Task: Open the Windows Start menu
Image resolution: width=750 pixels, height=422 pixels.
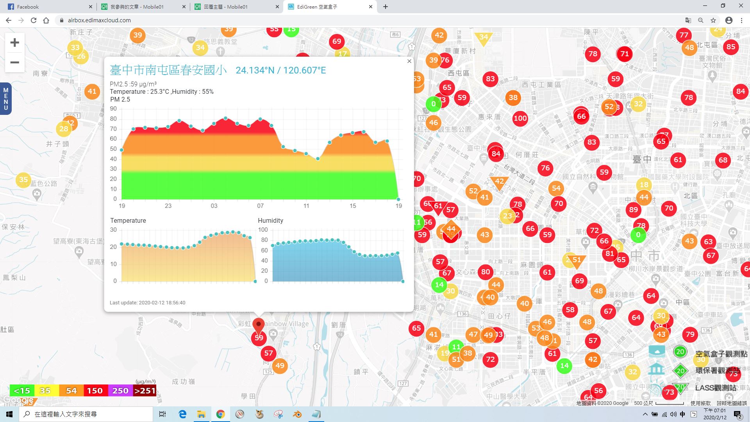Action: (9, 414)
